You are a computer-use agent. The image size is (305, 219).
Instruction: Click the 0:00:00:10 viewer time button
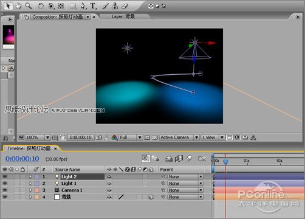(x=81, y=137)
